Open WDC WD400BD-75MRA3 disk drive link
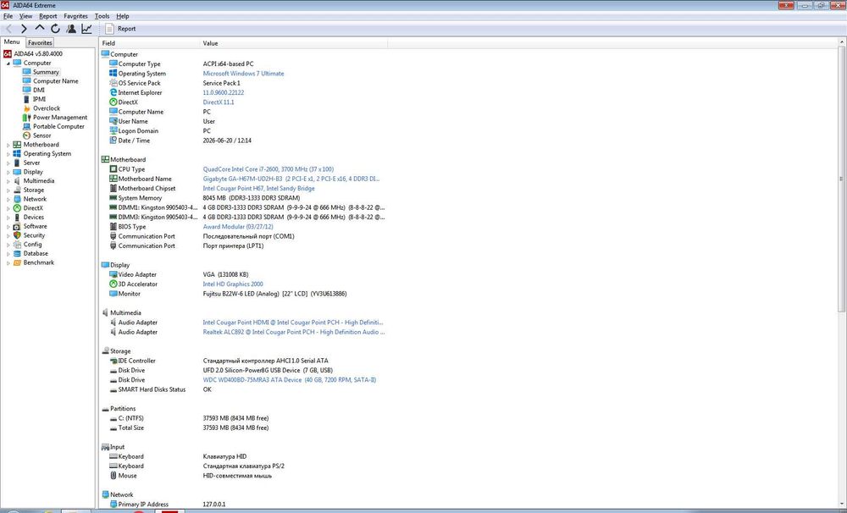This screenshot has width=847, height=513. point(289,380)
